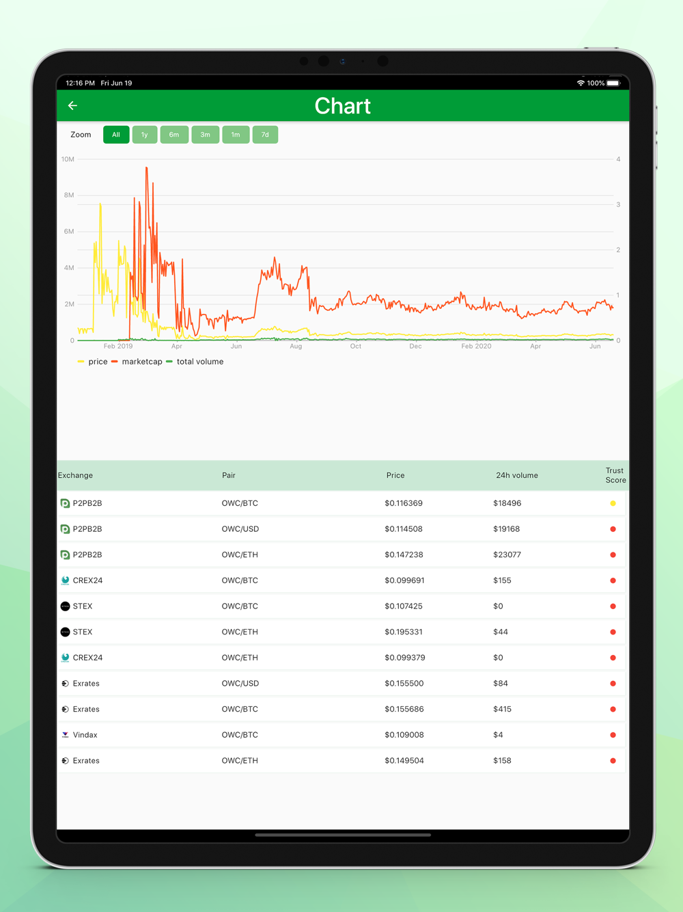Click the Exrates logo in the OWC/ETH row
683x912 pixels.
pos(65,761)
